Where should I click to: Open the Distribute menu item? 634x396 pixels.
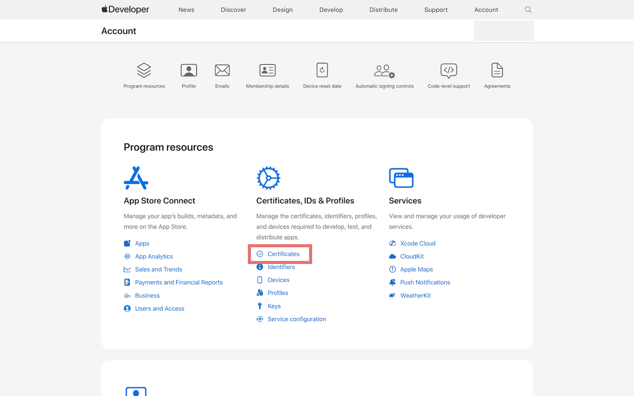[x=383, y=10]
